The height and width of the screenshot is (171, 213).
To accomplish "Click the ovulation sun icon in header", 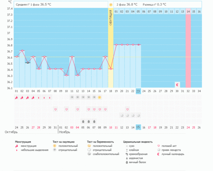I will 111,5.
